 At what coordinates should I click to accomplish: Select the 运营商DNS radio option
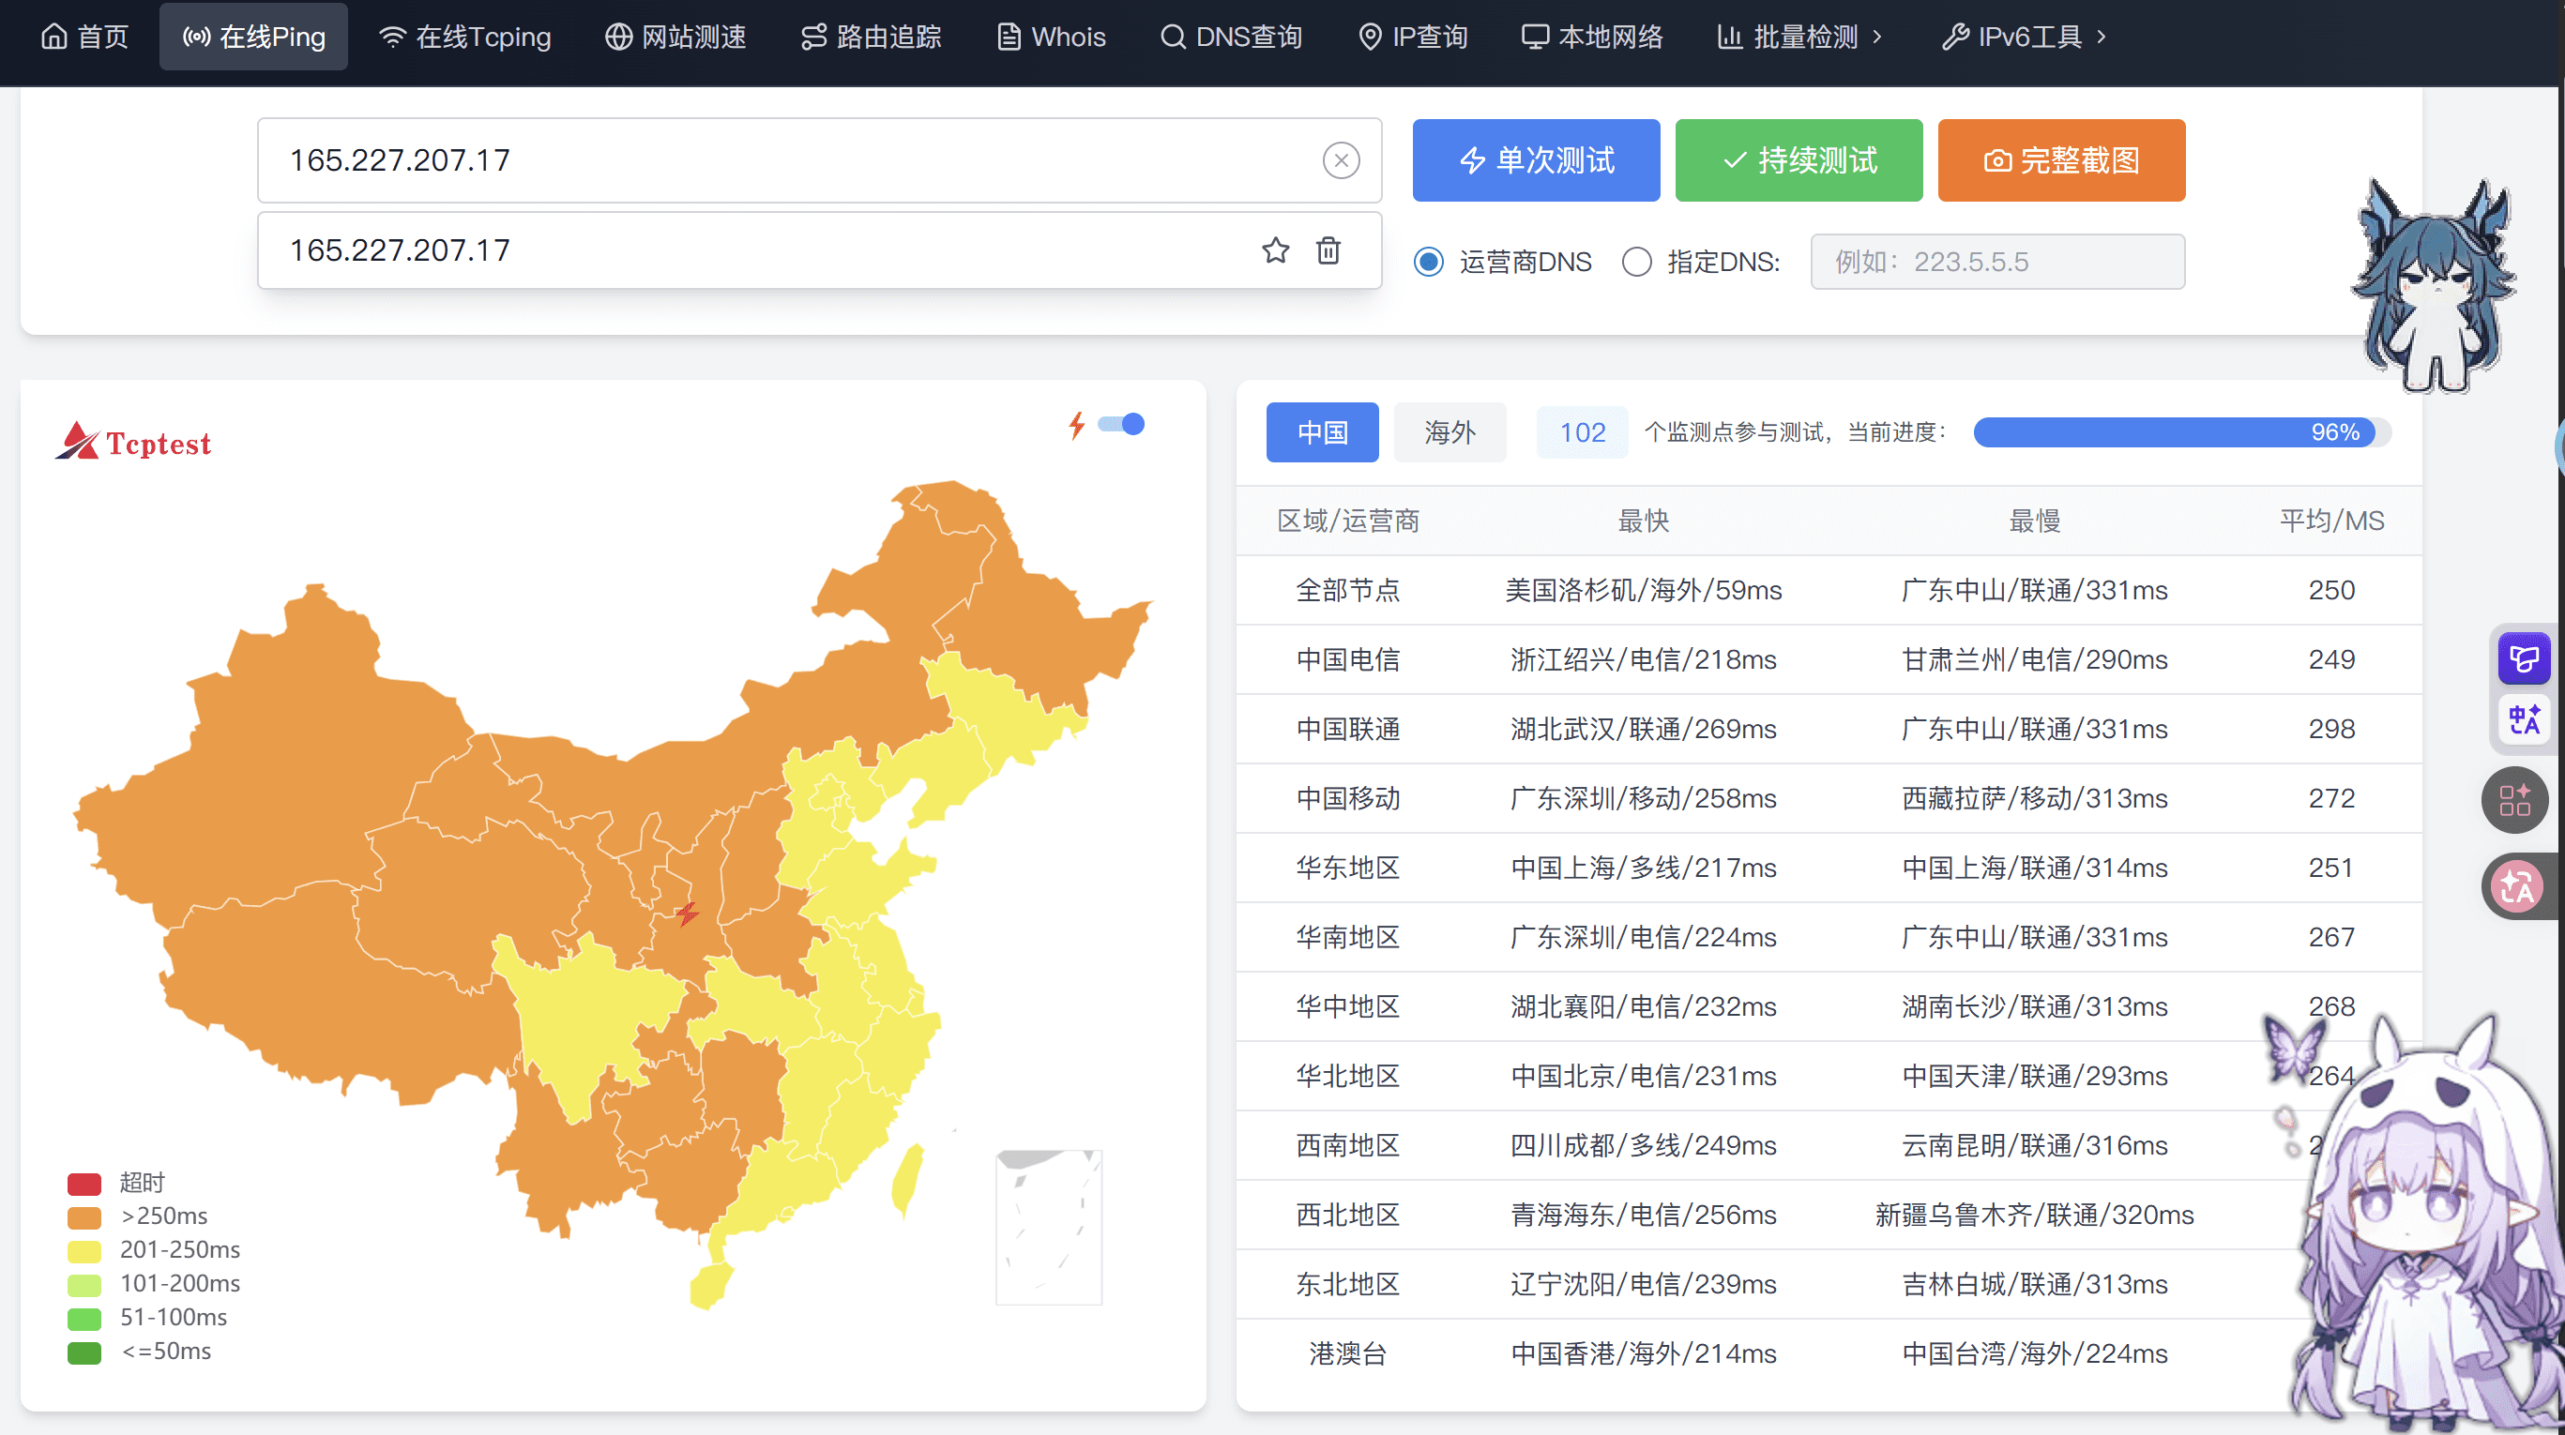click(1428, 262)
